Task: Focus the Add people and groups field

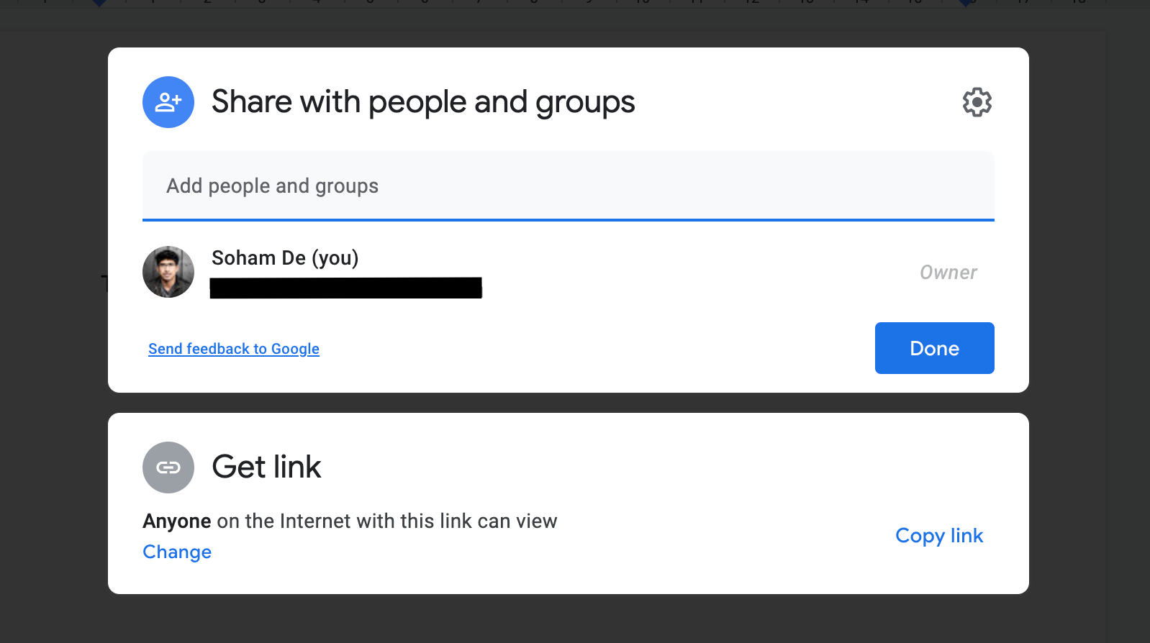Action: 568,186
